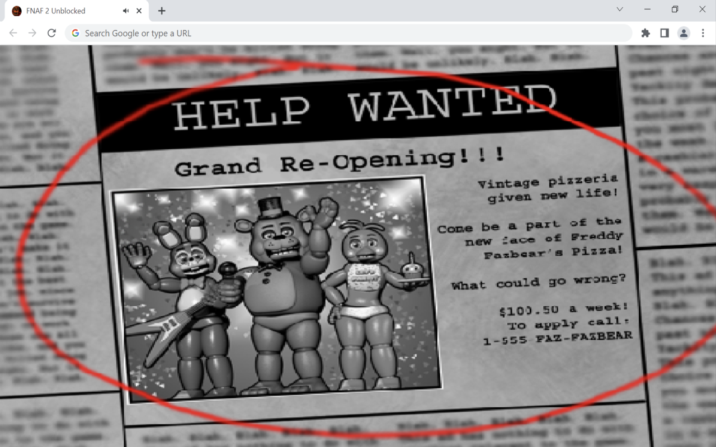Open the Chrome three-dot menu

point(703,33)
